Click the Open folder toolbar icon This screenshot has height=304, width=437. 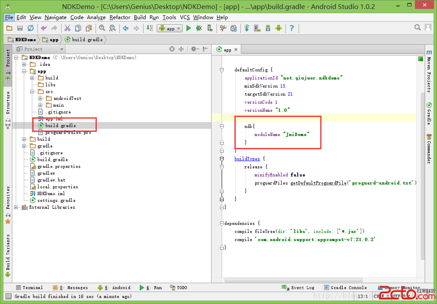(9, 28)
